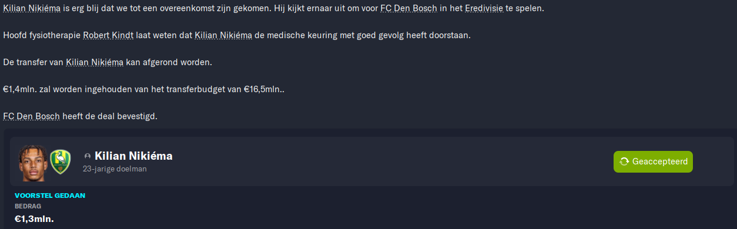Open FC Den Bosch link in confirmation line
Image resolution: width=737 pixels, height=229 pixels.
(x=31, y=116)
